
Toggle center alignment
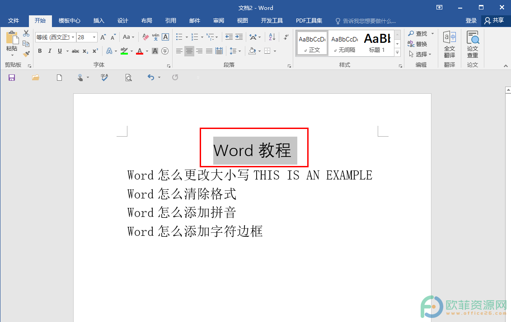point(189,51)
